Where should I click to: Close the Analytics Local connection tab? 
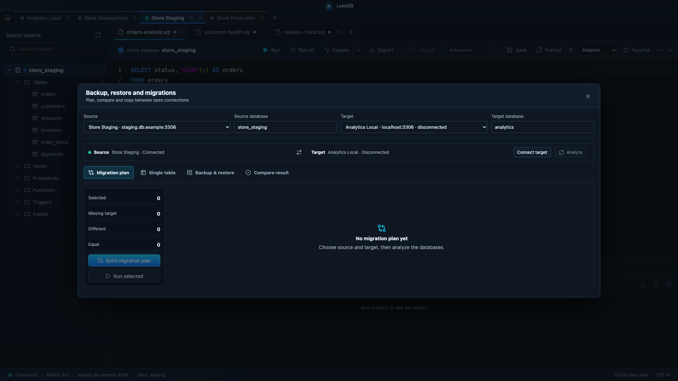68,18
